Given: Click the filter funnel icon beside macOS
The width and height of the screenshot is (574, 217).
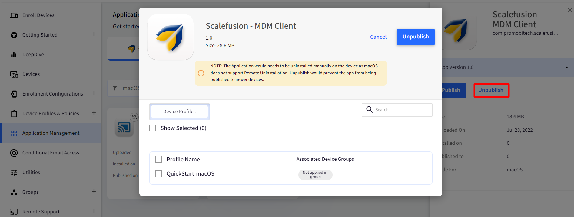Looking at the screenshot, I should pyautogui.click(x=115, y=88).
